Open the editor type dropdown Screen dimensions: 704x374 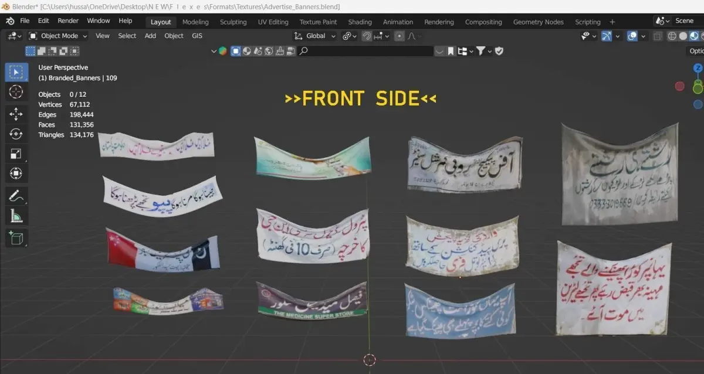point(15,36)
